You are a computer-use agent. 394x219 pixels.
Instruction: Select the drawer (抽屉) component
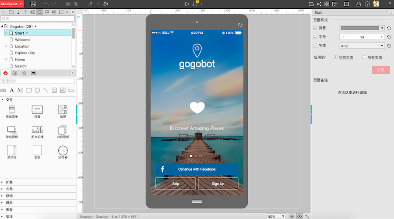(x=63, y=112)
